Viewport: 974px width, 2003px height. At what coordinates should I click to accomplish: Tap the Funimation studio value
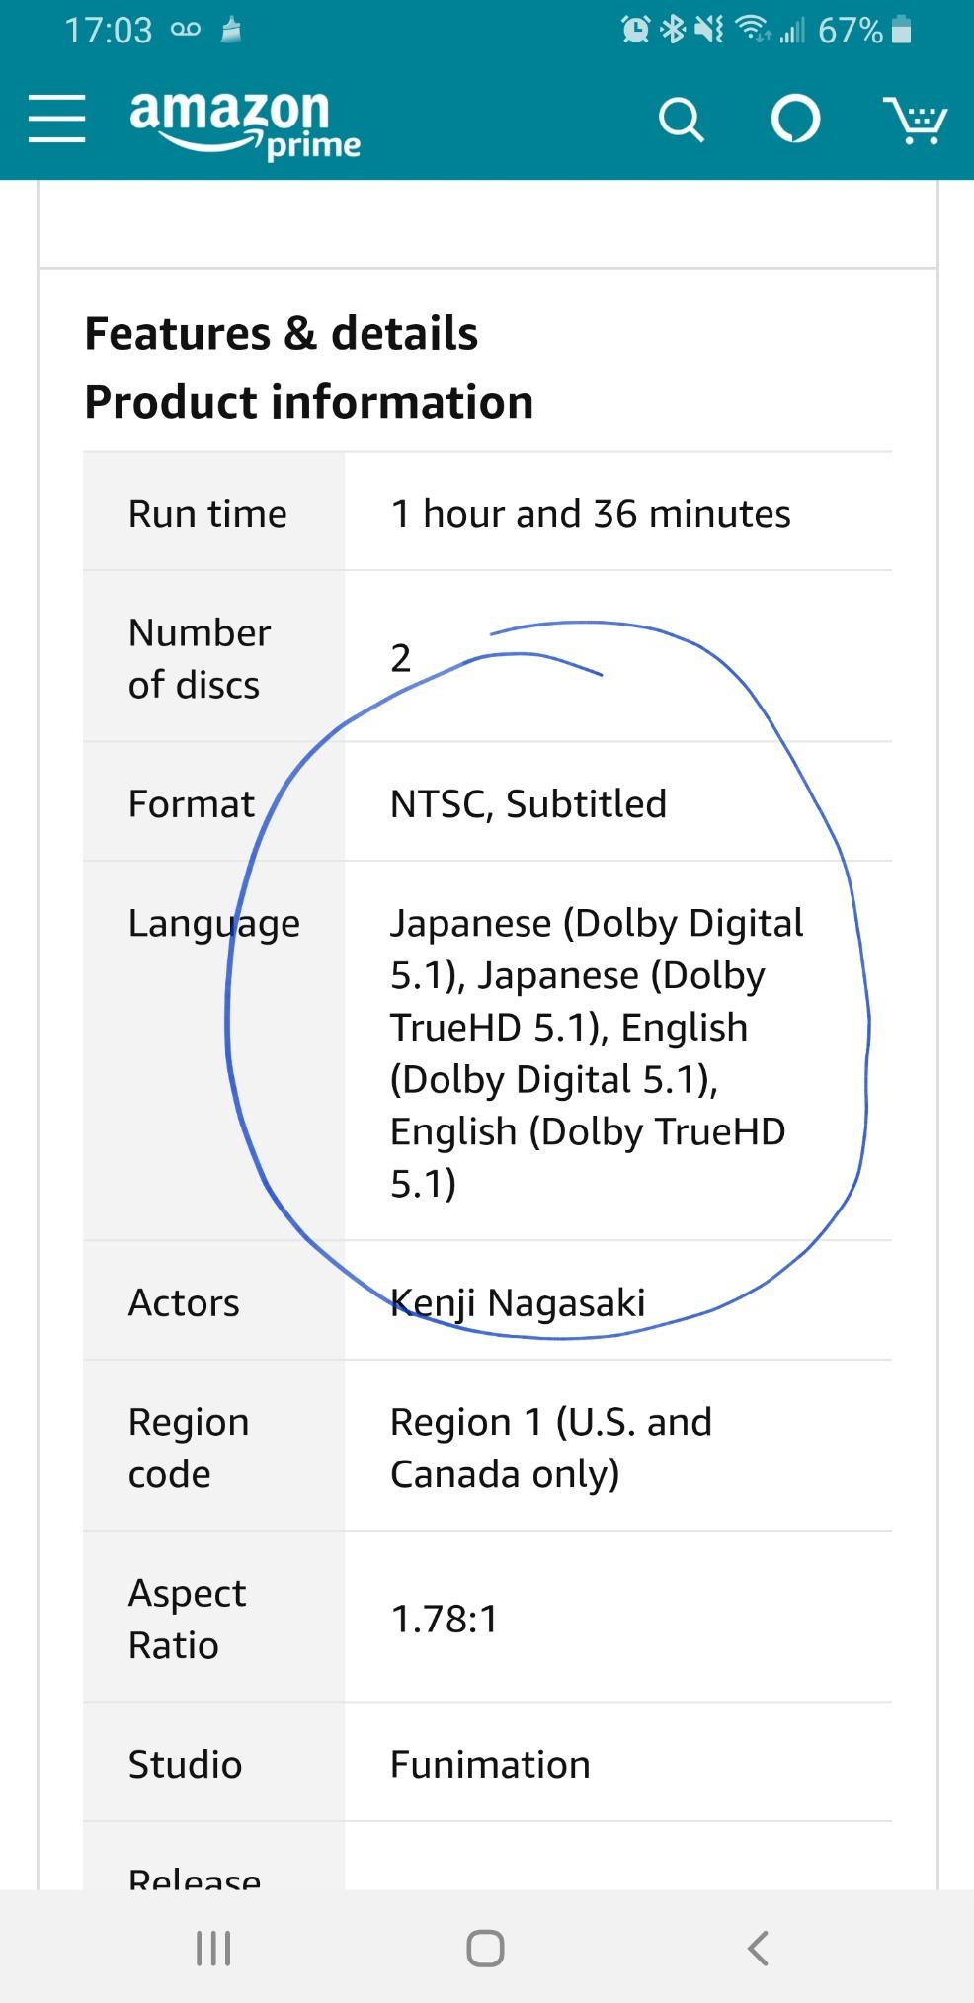pyautogui.click(x=490, y=1764)
